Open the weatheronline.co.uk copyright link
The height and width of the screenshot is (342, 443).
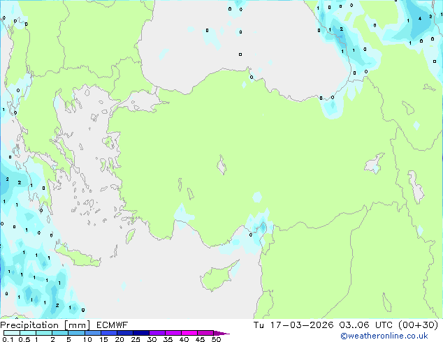384,336
